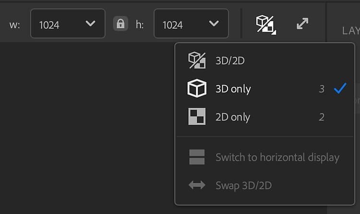The width and height of the screenshot is (360, 214).
Task: Click the blue checkmark next to 3D only
Action: click(340, 89)
